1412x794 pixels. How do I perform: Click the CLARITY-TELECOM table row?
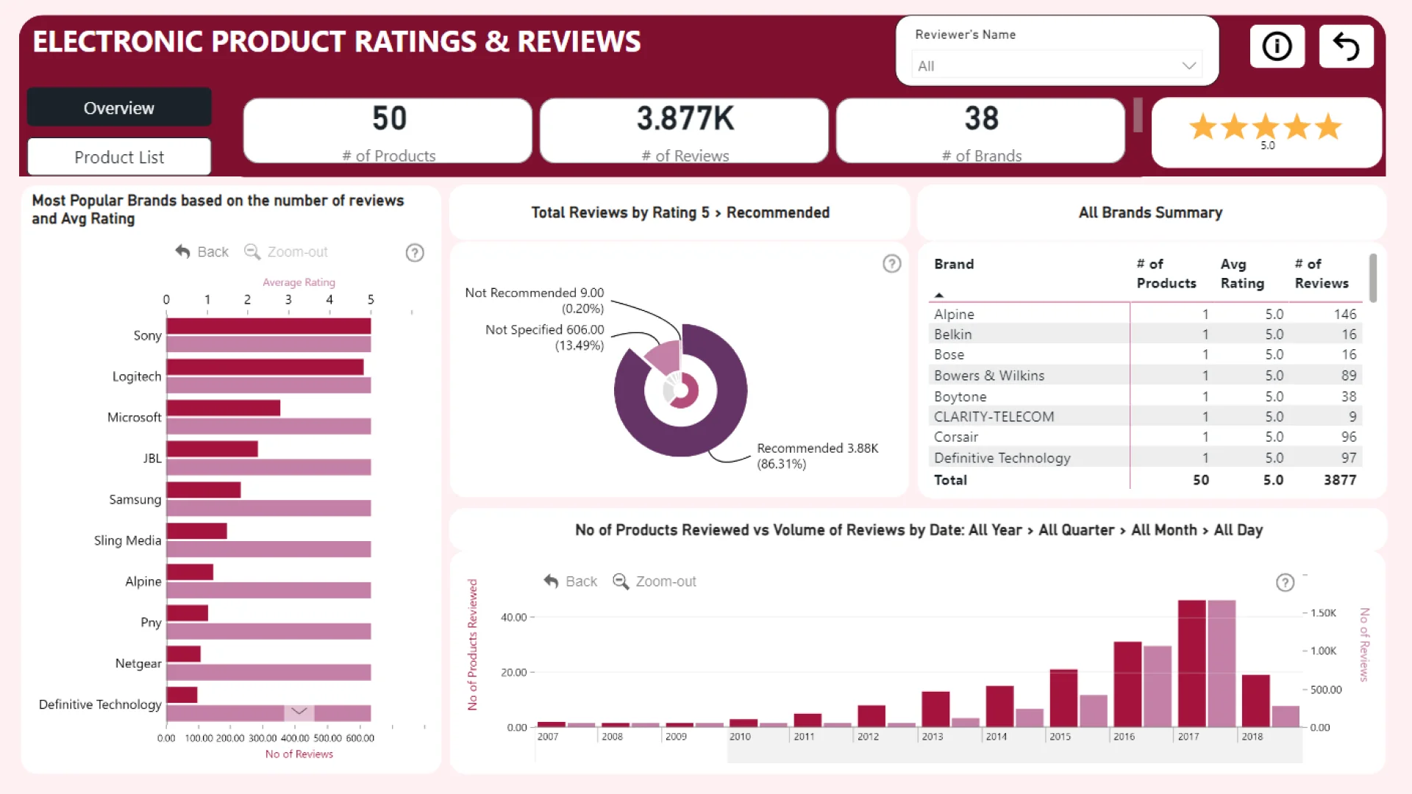[1145, 416]
